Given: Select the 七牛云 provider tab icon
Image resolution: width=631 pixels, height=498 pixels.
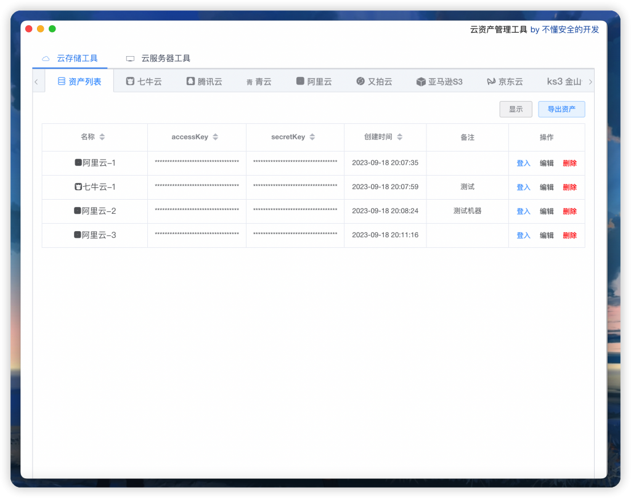Looking at the screenshot, I should click(131, 81).
